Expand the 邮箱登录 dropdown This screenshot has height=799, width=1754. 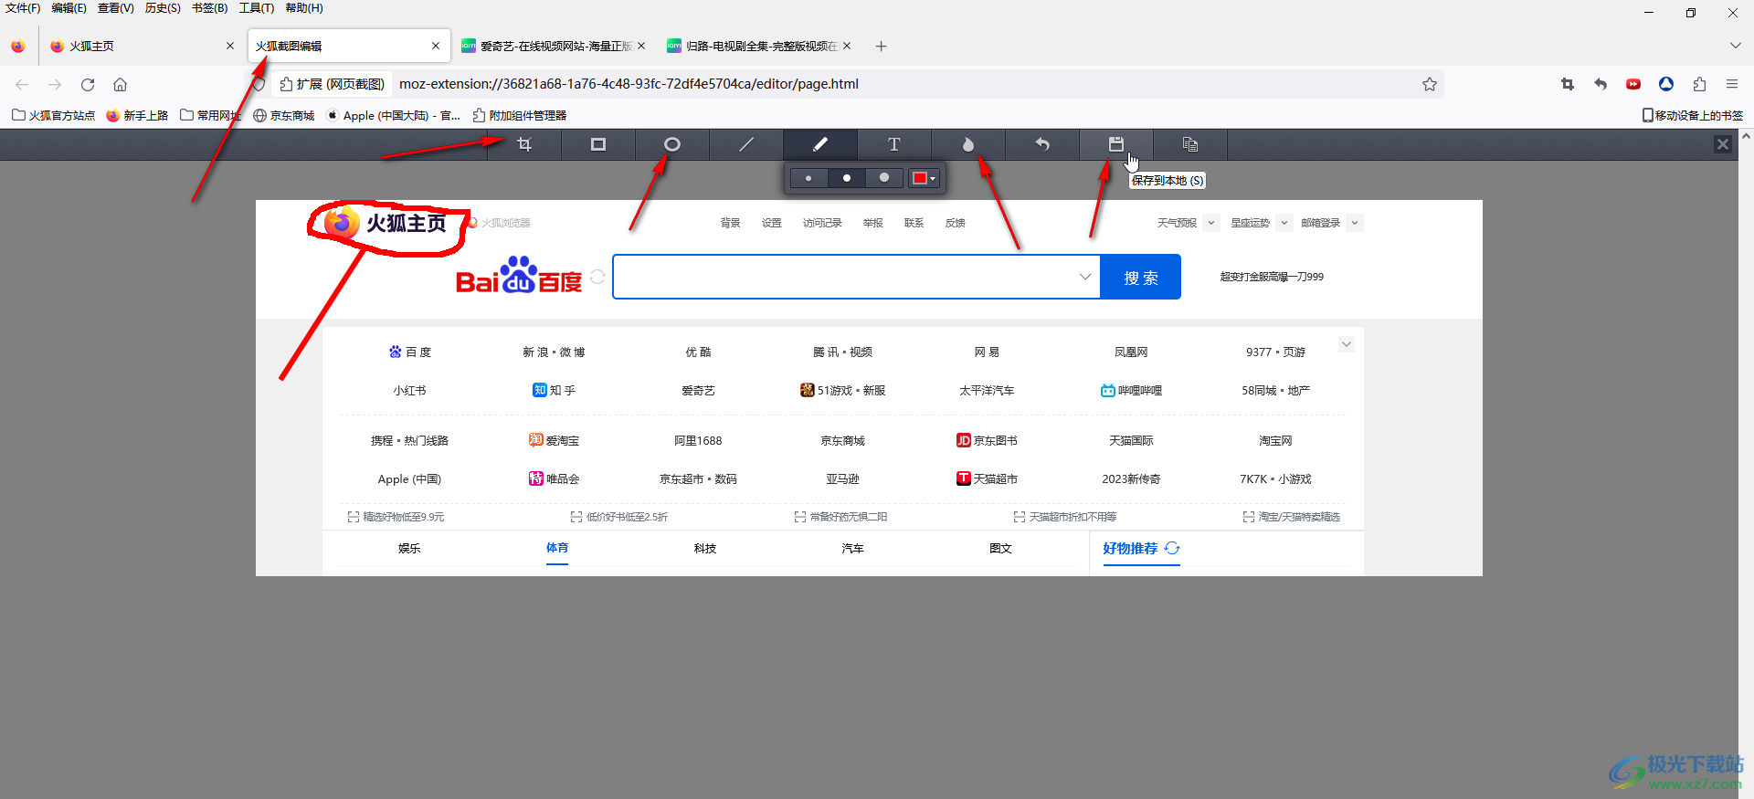pyautogui.click(x=1355, y=223)
